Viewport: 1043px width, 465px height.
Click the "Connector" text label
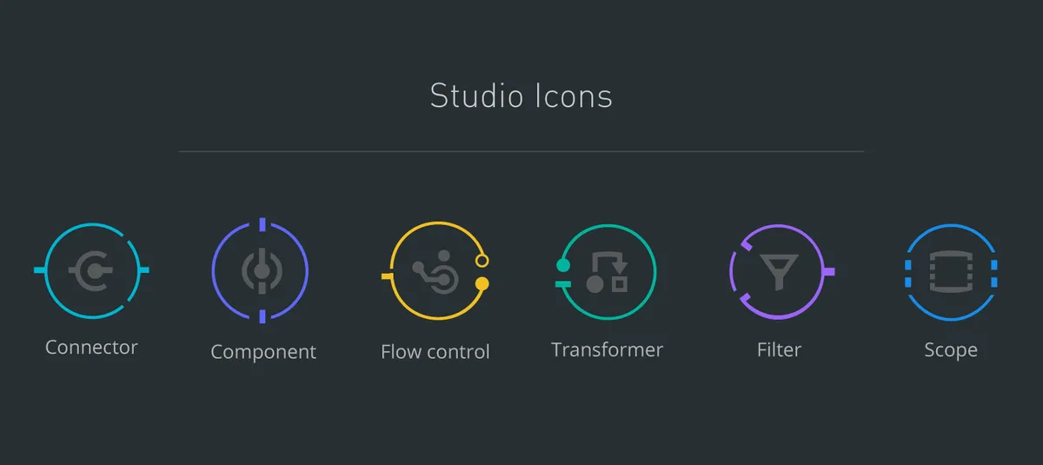point(91,348)
